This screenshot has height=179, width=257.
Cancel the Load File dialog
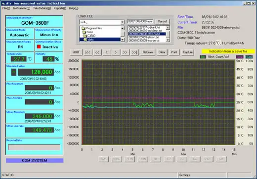tap(162, 21)
